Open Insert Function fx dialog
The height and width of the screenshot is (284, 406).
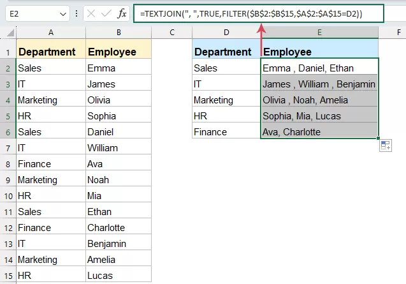(122, 13)
